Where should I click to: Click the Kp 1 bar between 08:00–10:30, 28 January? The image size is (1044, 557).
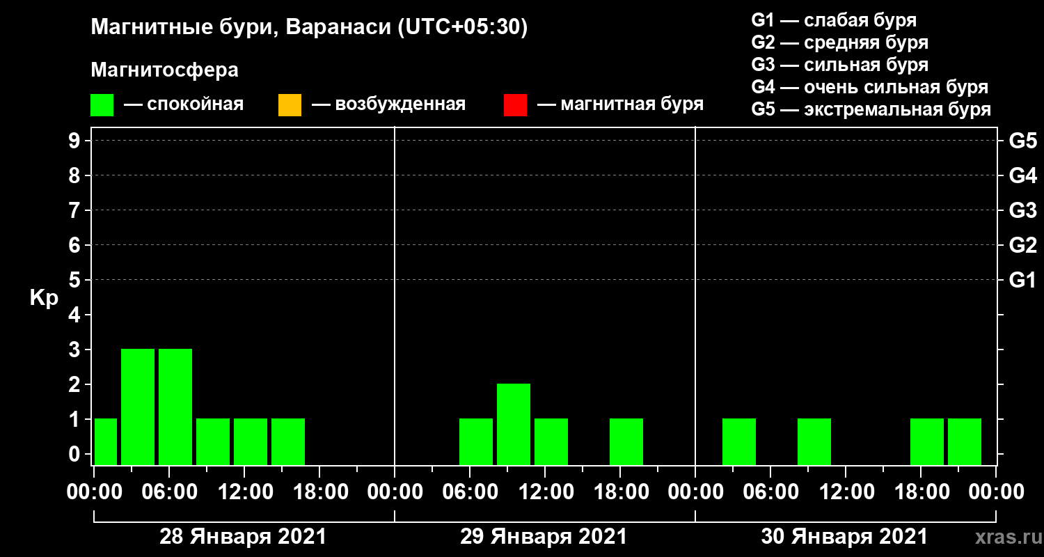213,441
